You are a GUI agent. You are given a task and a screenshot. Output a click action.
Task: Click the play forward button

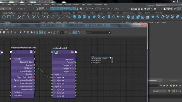point(174,86)
